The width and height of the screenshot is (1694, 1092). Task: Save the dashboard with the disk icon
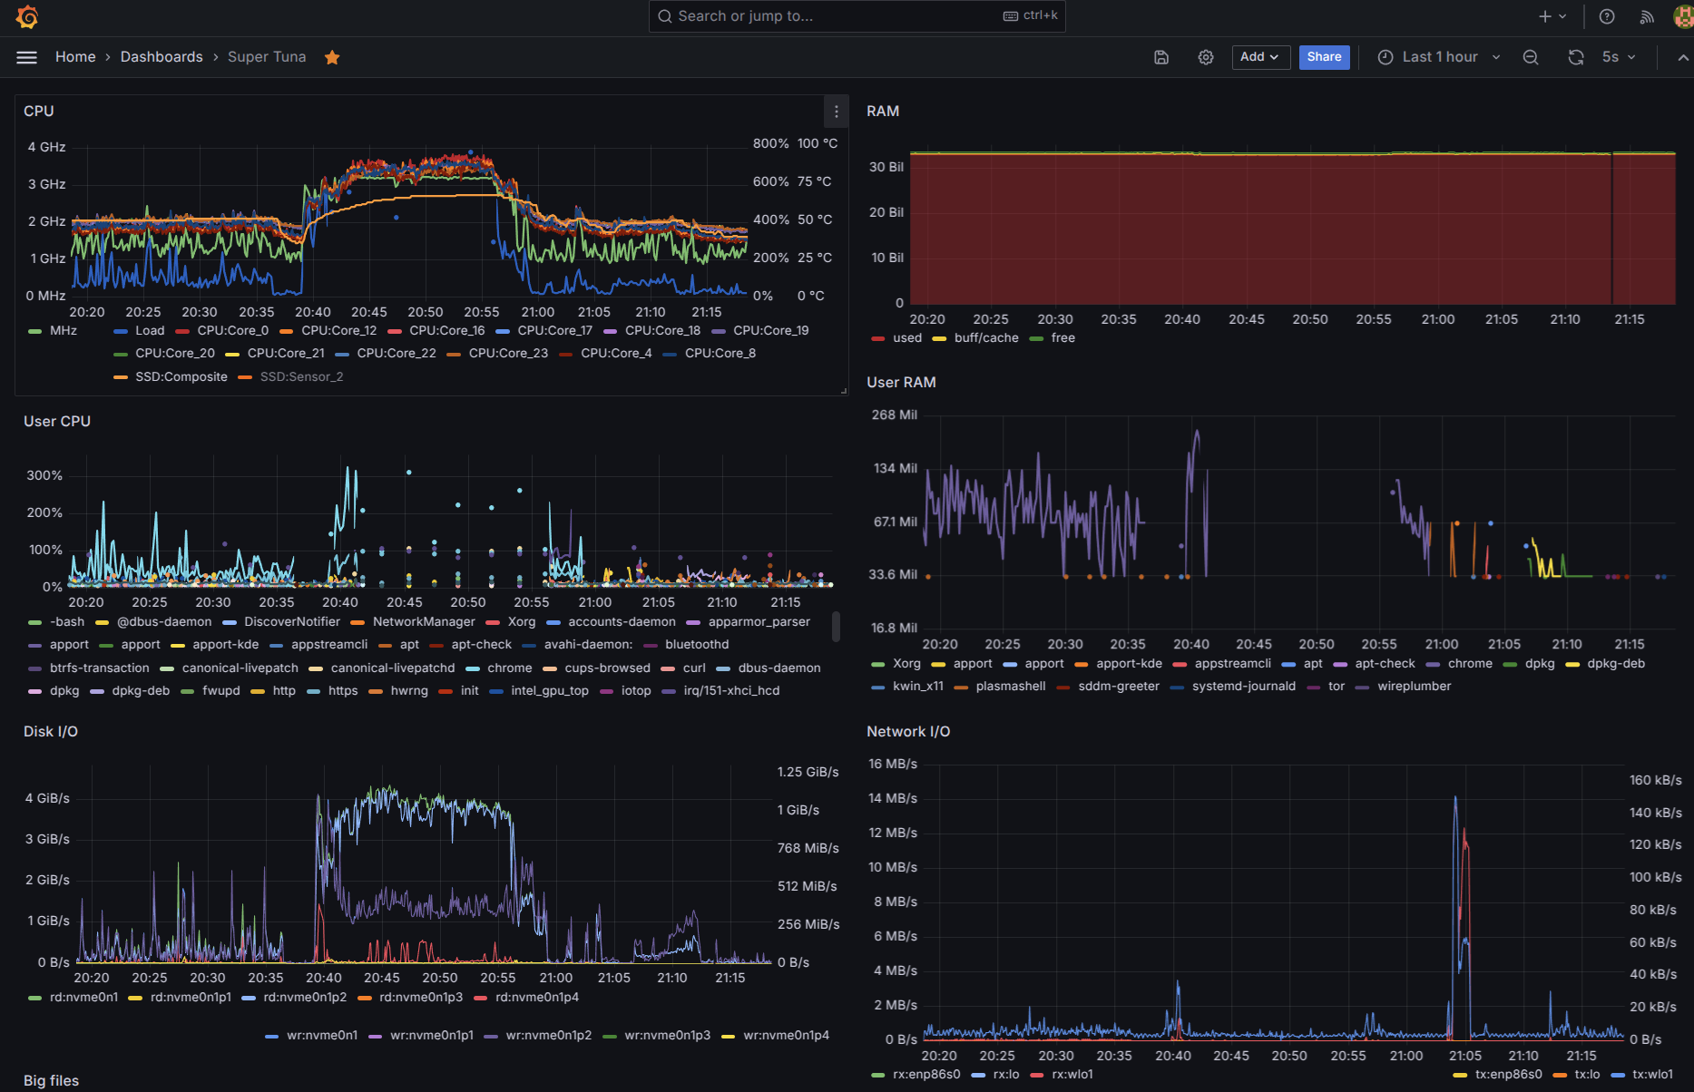[x=1161, y=57]
